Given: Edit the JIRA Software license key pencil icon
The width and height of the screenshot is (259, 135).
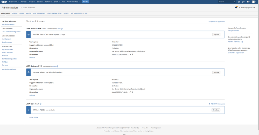Looking at the screenshot, I should point(130,92).
